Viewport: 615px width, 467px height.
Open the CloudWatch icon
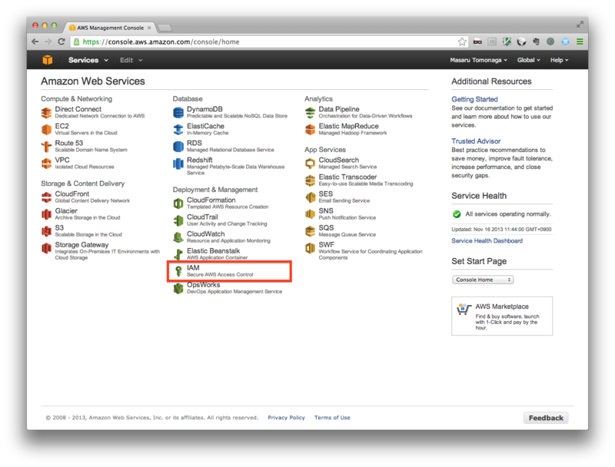(x=178, y=237)
